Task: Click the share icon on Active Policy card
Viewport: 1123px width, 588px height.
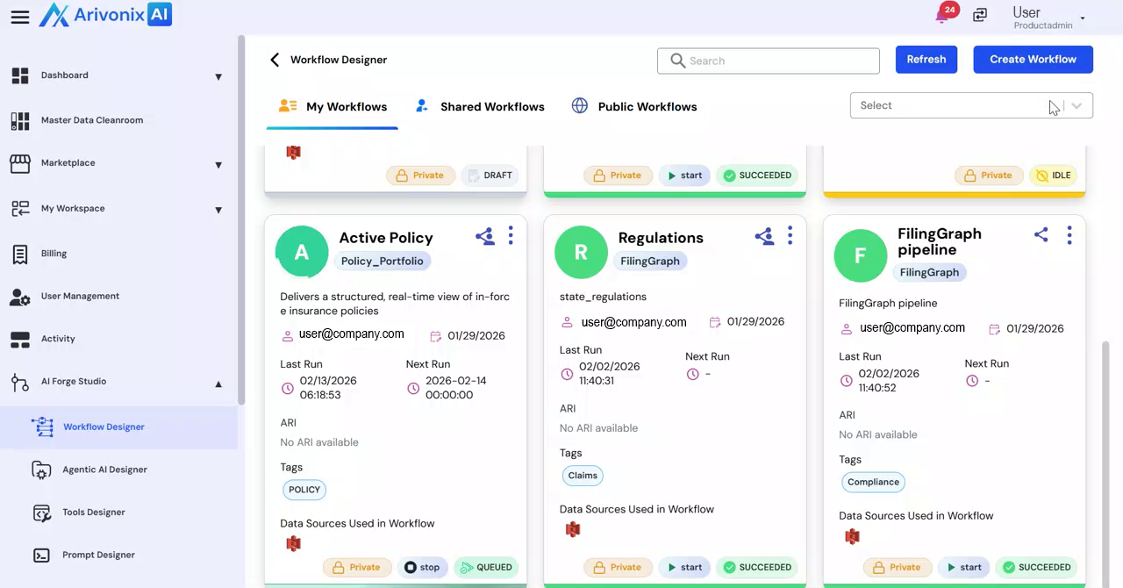Action: (x=484, y=236)
